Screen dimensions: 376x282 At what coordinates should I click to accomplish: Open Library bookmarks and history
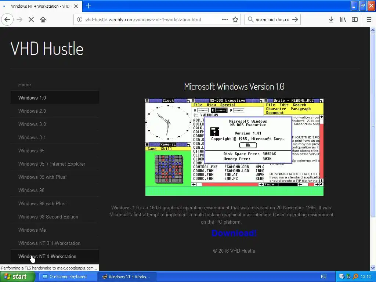point(343,19)
